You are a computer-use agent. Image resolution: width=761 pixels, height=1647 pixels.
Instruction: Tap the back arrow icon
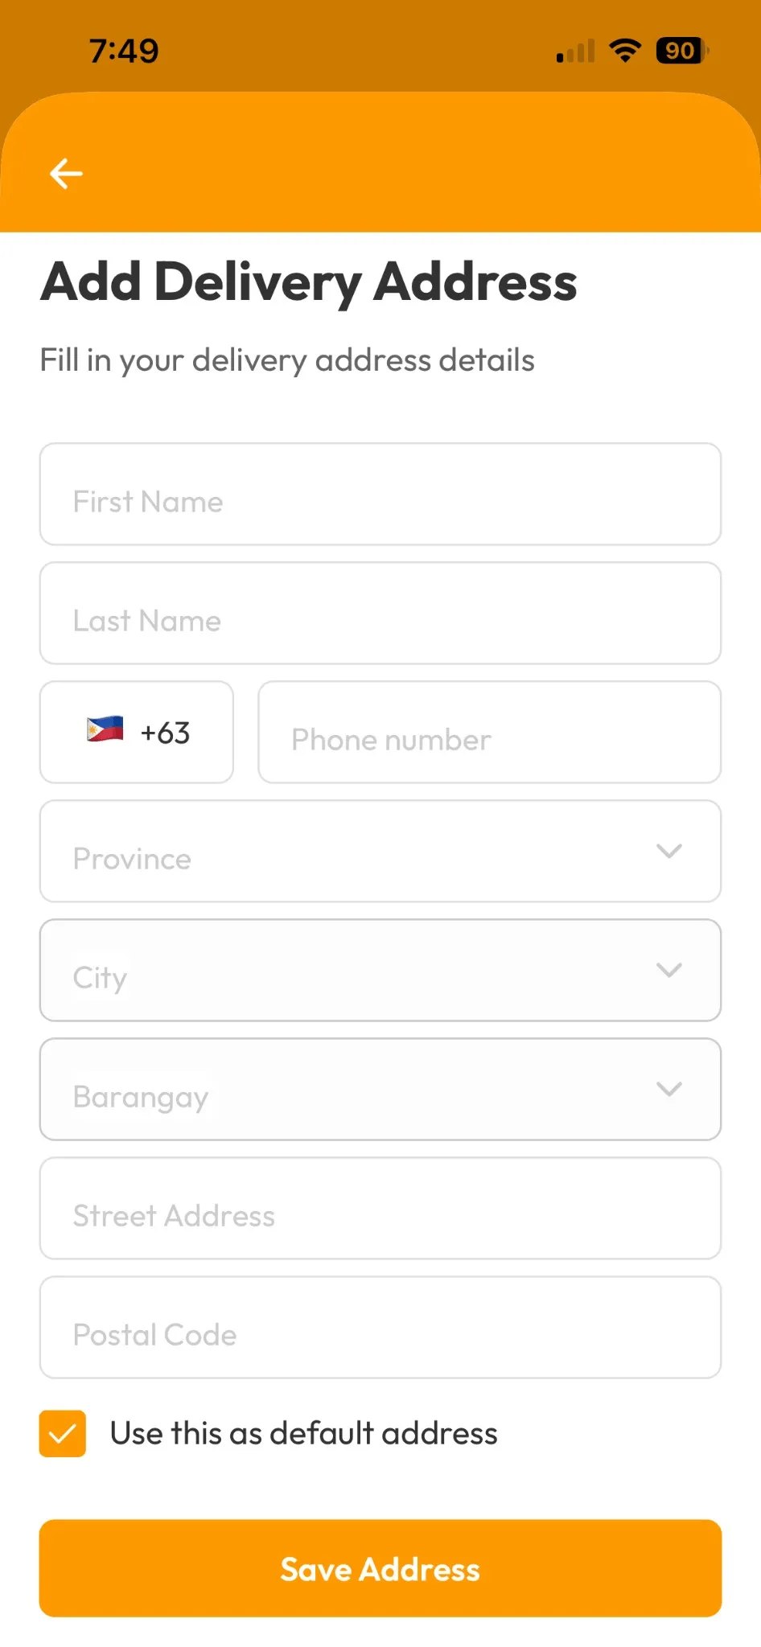[66, 173]
